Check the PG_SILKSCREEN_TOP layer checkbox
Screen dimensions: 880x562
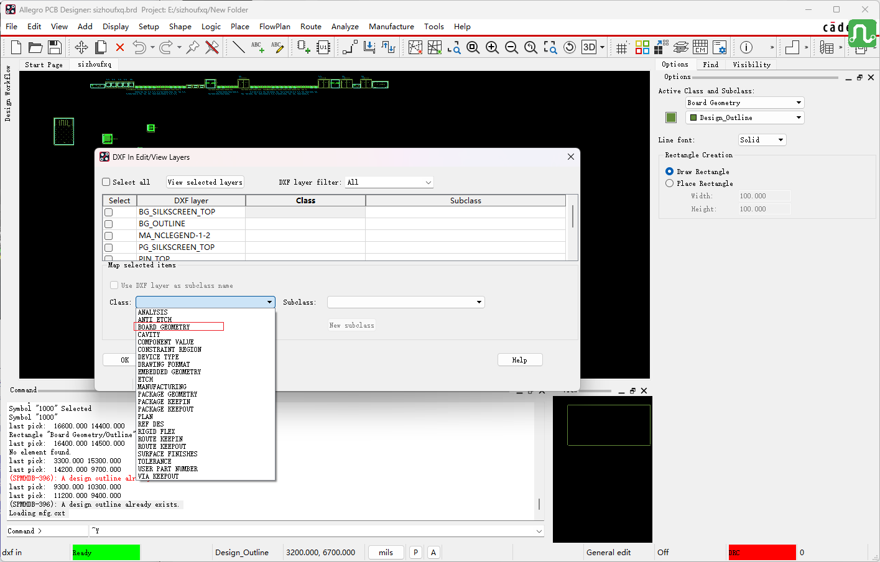(x=109, y=247)
